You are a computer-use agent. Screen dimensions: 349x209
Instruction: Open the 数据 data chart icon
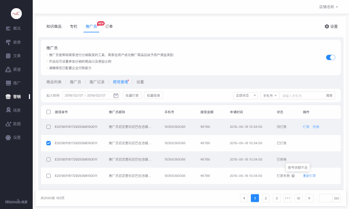click(x=8, y=124)
